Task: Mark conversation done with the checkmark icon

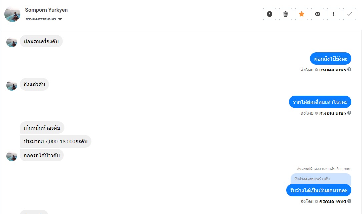Action: [350, 14]
